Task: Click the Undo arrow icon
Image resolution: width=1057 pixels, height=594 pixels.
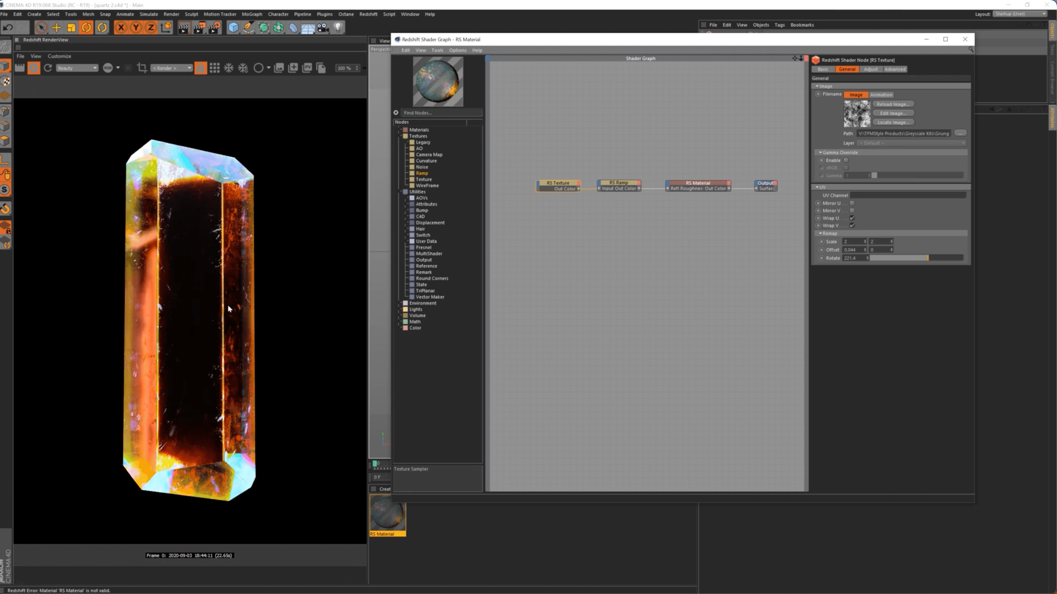Action: point(8,27)
